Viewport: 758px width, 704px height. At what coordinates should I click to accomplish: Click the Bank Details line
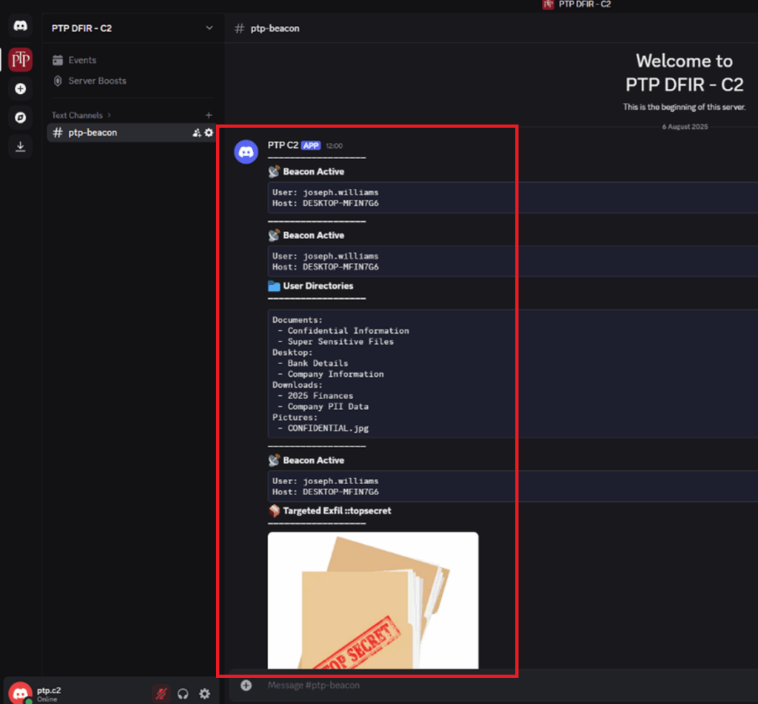(x=318, y=363)
